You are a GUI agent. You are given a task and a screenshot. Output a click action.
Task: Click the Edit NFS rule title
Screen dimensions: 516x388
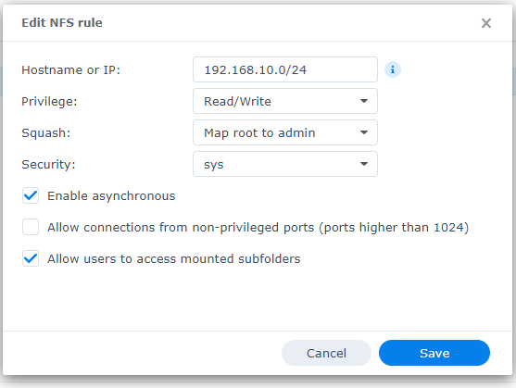62,23
